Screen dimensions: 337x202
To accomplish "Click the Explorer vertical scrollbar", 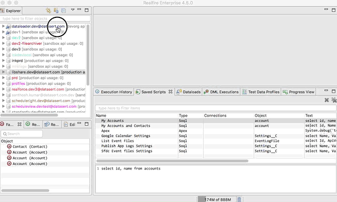I will coord(88,55).
